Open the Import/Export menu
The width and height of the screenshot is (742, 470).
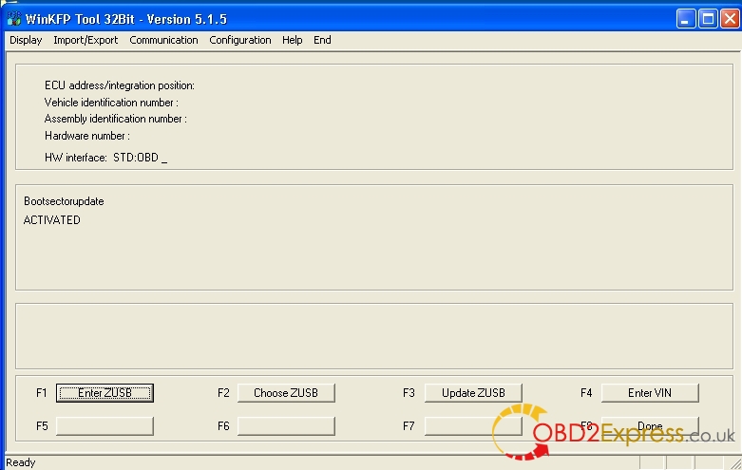point(86,40)
